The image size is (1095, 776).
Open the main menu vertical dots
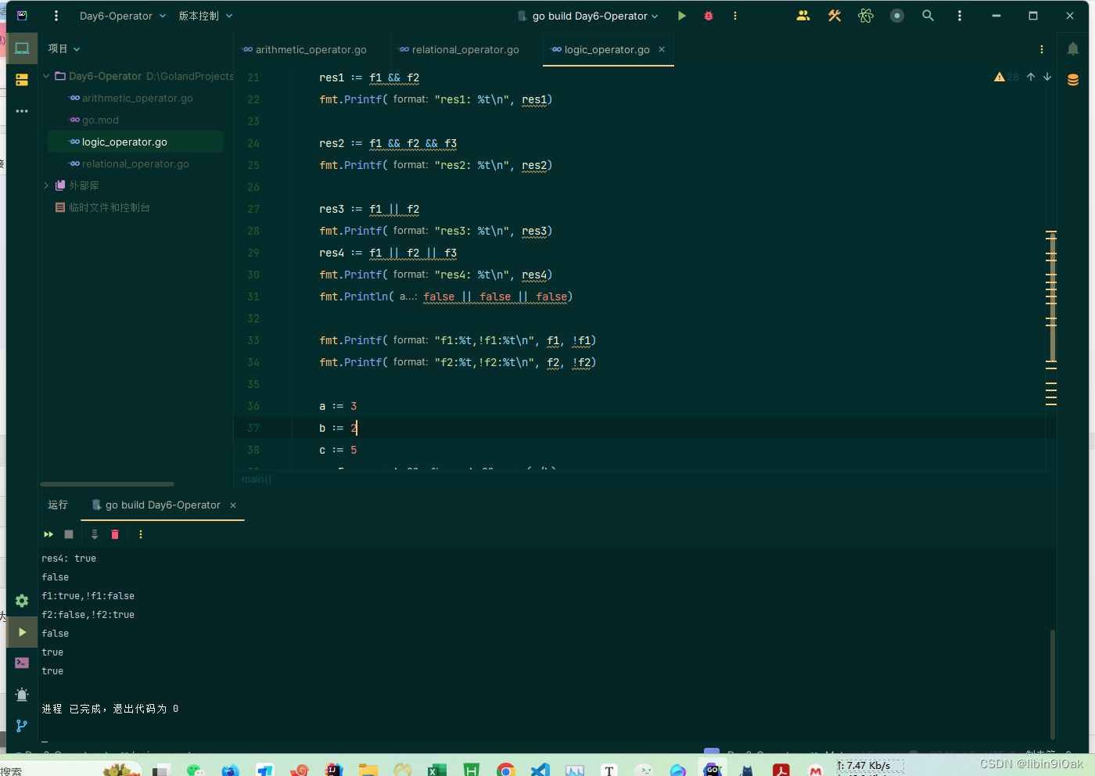point(56,16)
